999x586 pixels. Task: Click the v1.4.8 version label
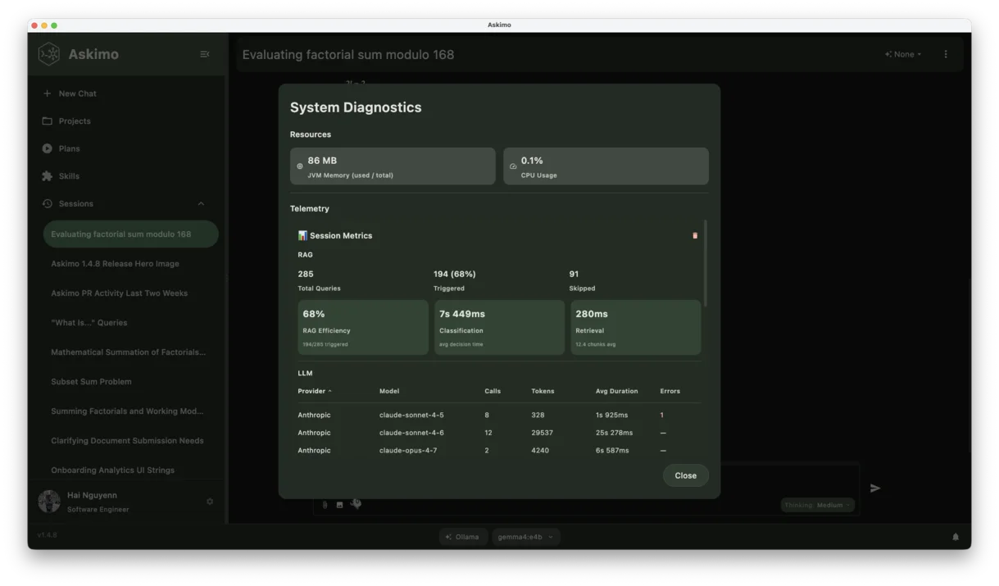tap(48, 535)
